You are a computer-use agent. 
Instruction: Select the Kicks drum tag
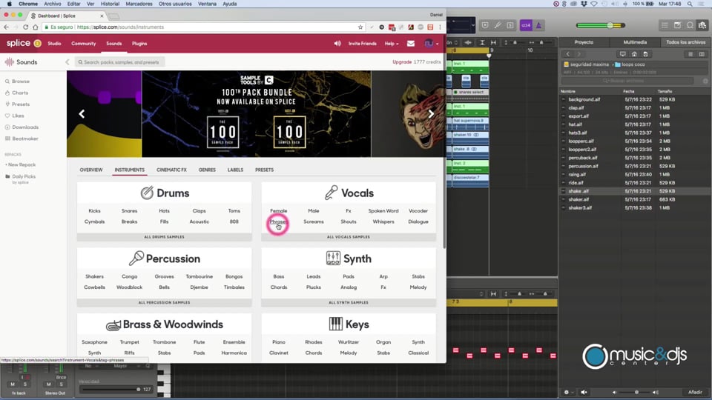(94, 211)
